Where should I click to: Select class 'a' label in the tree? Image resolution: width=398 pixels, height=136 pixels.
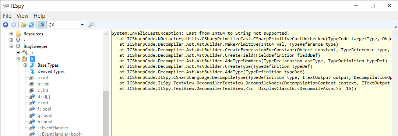[x=31, y=53]
